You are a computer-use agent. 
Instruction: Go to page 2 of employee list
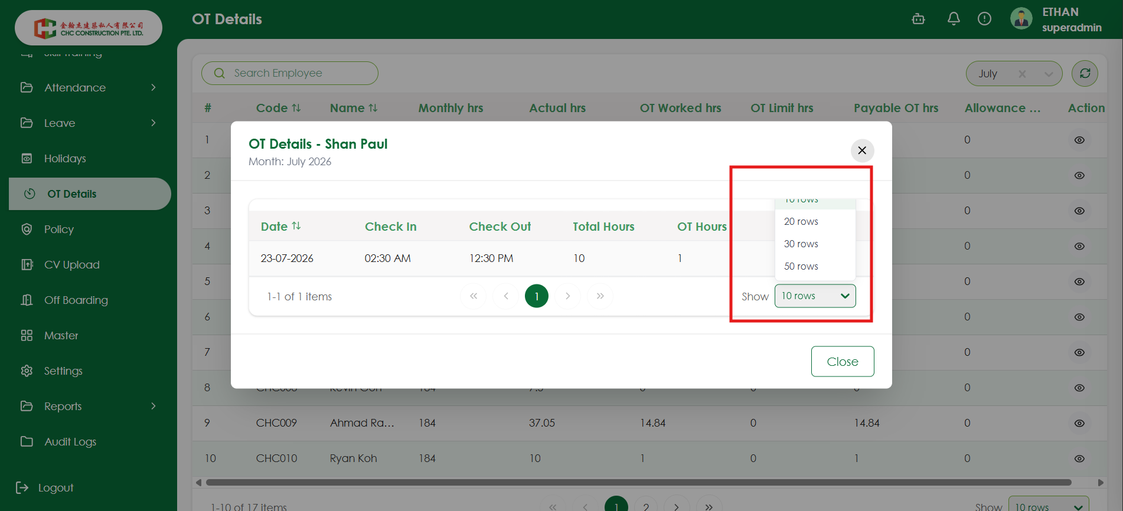click(x=646, y=506)
